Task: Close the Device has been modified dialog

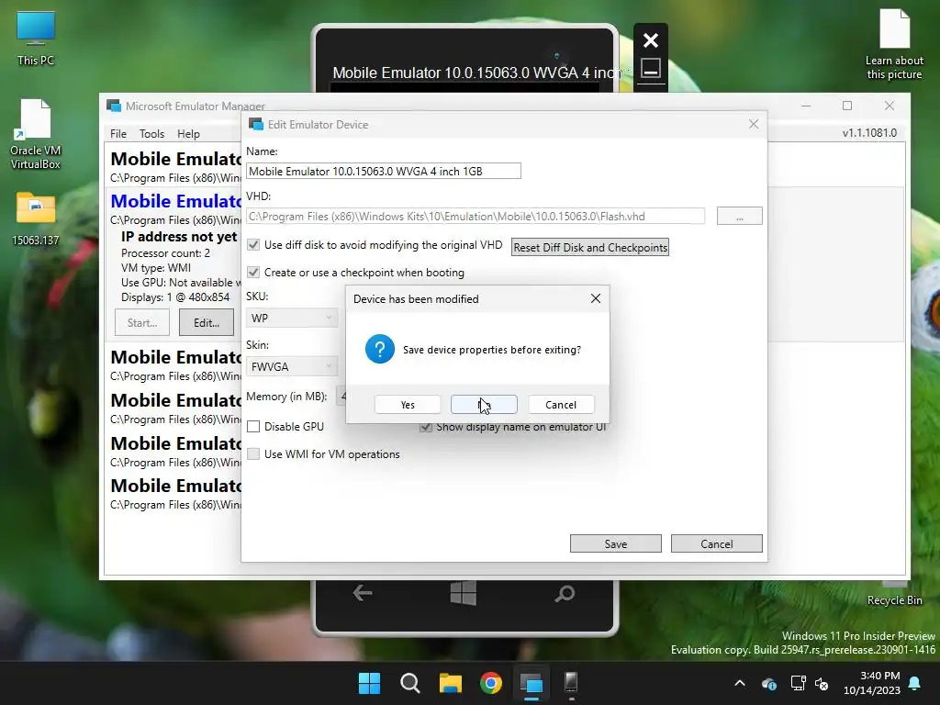Action: pos(595,298)
